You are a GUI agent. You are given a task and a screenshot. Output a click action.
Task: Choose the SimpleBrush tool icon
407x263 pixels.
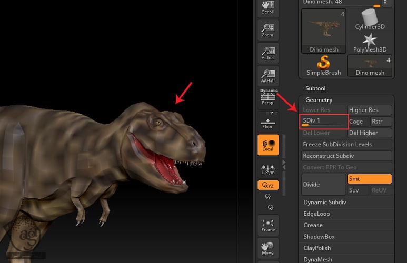click(324, 66)
